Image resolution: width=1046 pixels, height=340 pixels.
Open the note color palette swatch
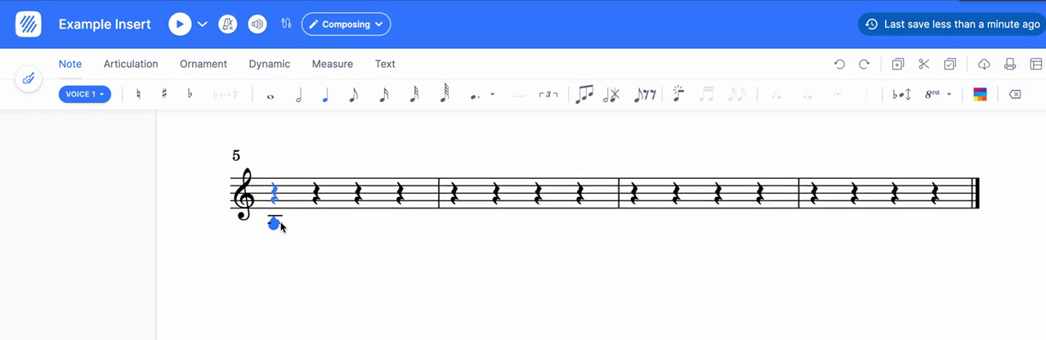(x=980, y=94)
